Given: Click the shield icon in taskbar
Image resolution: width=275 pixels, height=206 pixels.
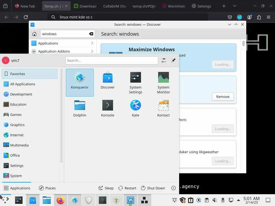Looking at the screenshot, I should 88,200.
